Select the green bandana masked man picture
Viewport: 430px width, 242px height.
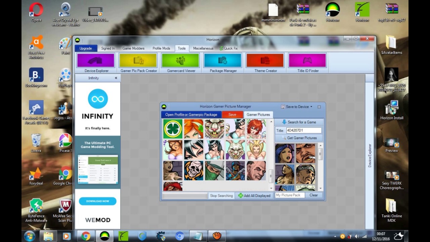click(214, 170)
